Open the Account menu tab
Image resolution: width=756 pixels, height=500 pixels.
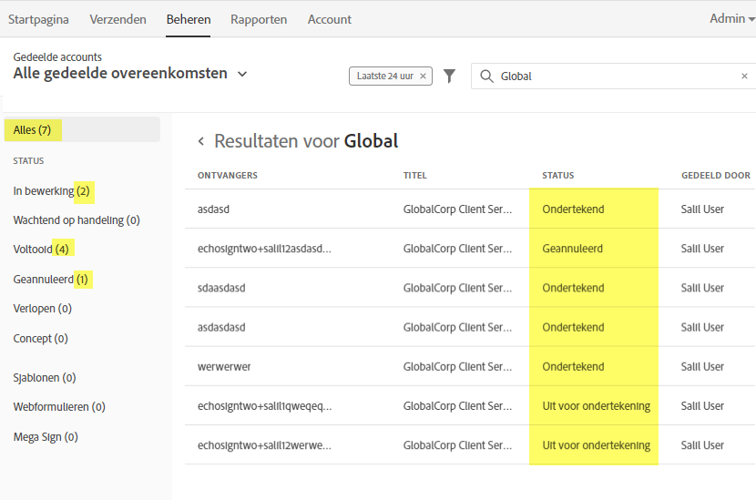[330, 19]
